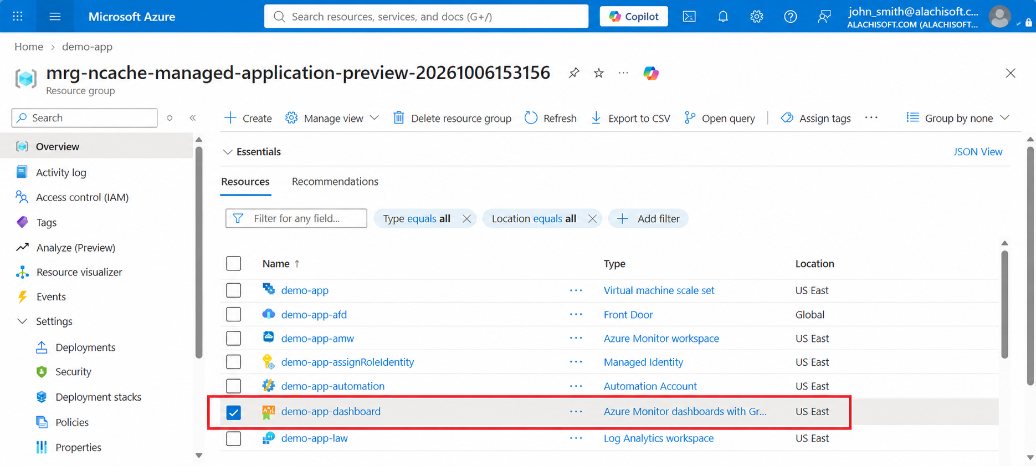Open portal settings gear
Viewport: 1036px width, 466px height.
(x=757, y=17)
